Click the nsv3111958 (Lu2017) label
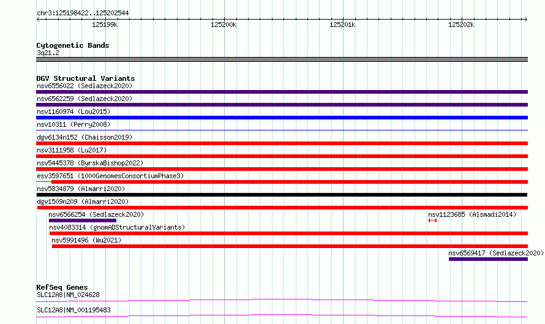Viewport: 545px width, 324px height. pos(72,150)
